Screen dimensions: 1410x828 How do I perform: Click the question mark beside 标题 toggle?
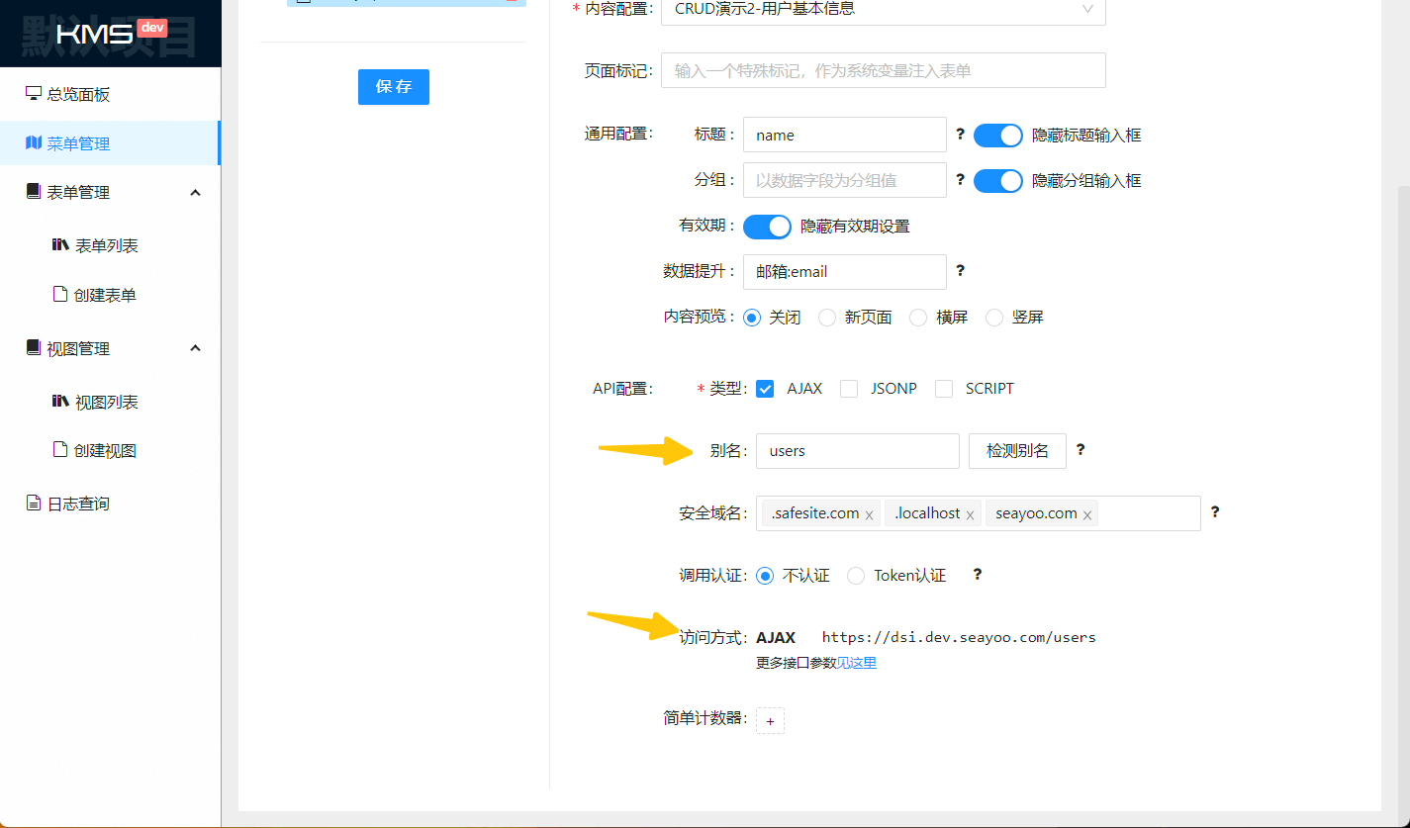[x=960, y=135]
